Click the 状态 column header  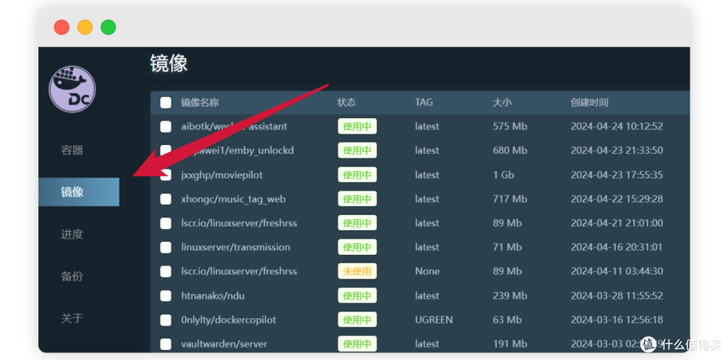coord(346,102)
